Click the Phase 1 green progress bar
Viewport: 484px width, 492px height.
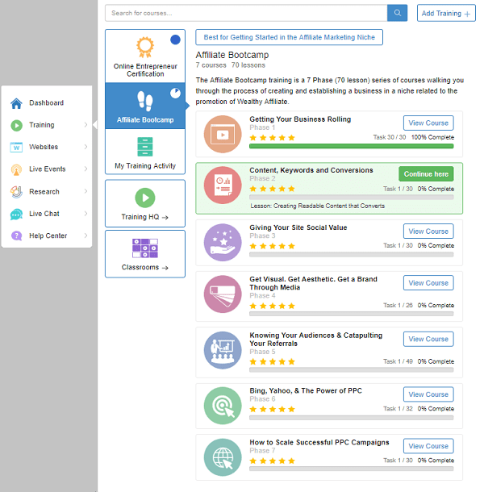(x=351, y=146)
